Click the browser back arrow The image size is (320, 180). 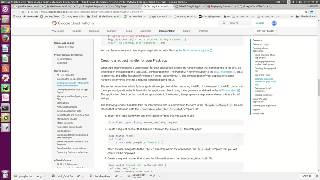coord(14,12)
